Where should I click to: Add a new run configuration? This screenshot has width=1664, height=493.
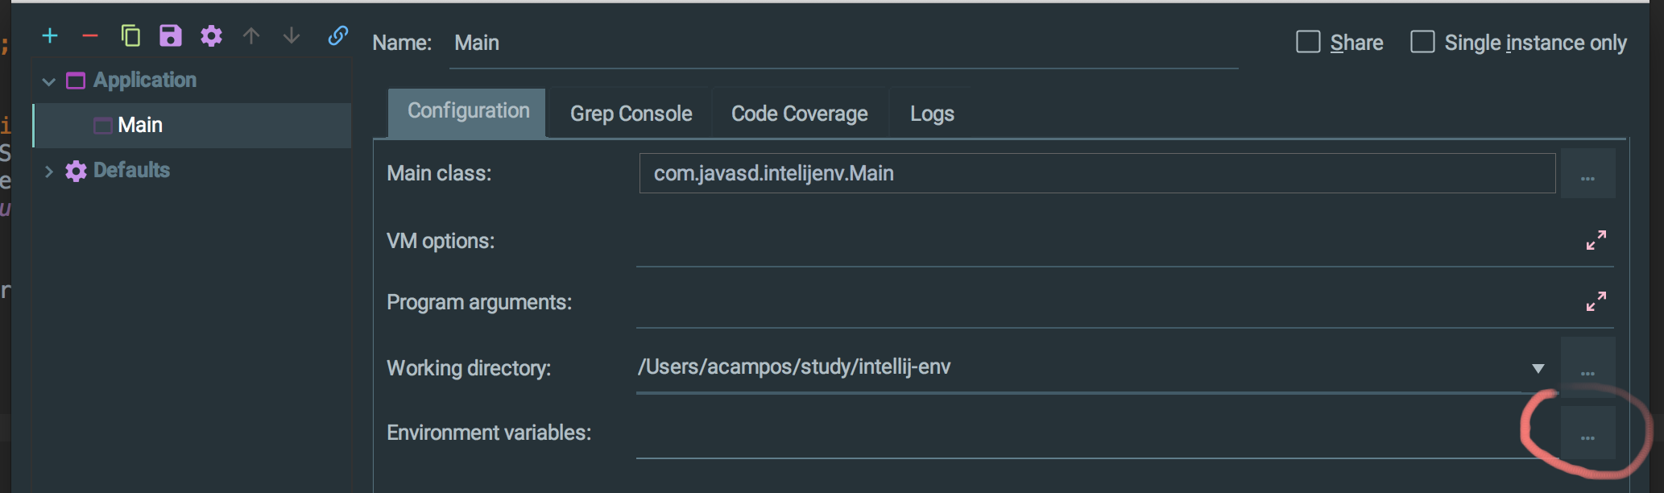point(50,35)
